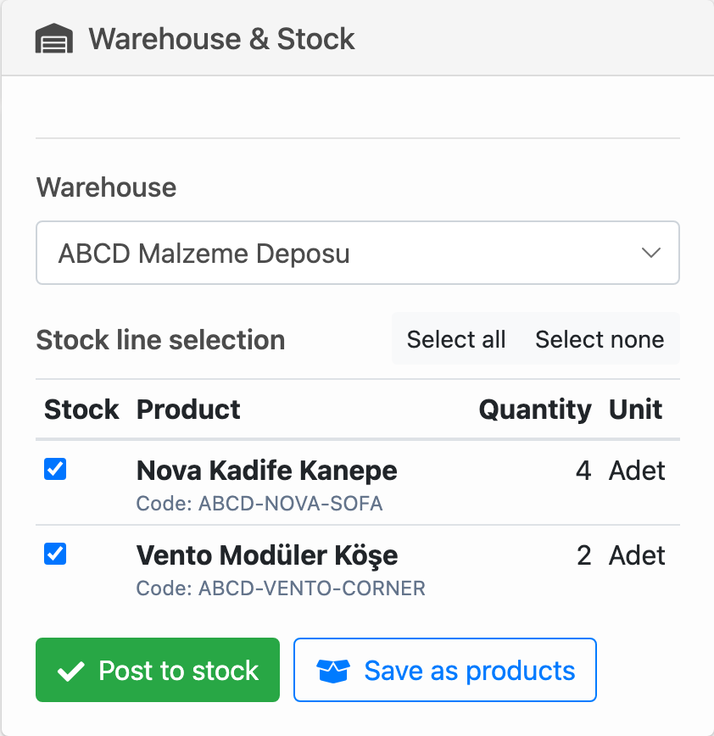Click the Warehouse & Stock panel title
Screen dimensions: 714x736
tap(221, 38)
